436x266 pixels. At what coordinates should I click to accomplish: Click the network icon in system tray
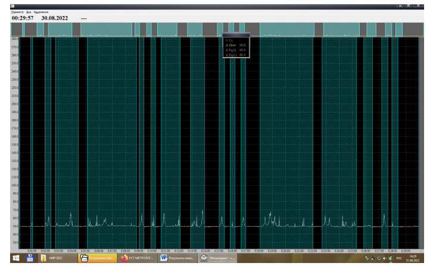[x=379, y=258]
